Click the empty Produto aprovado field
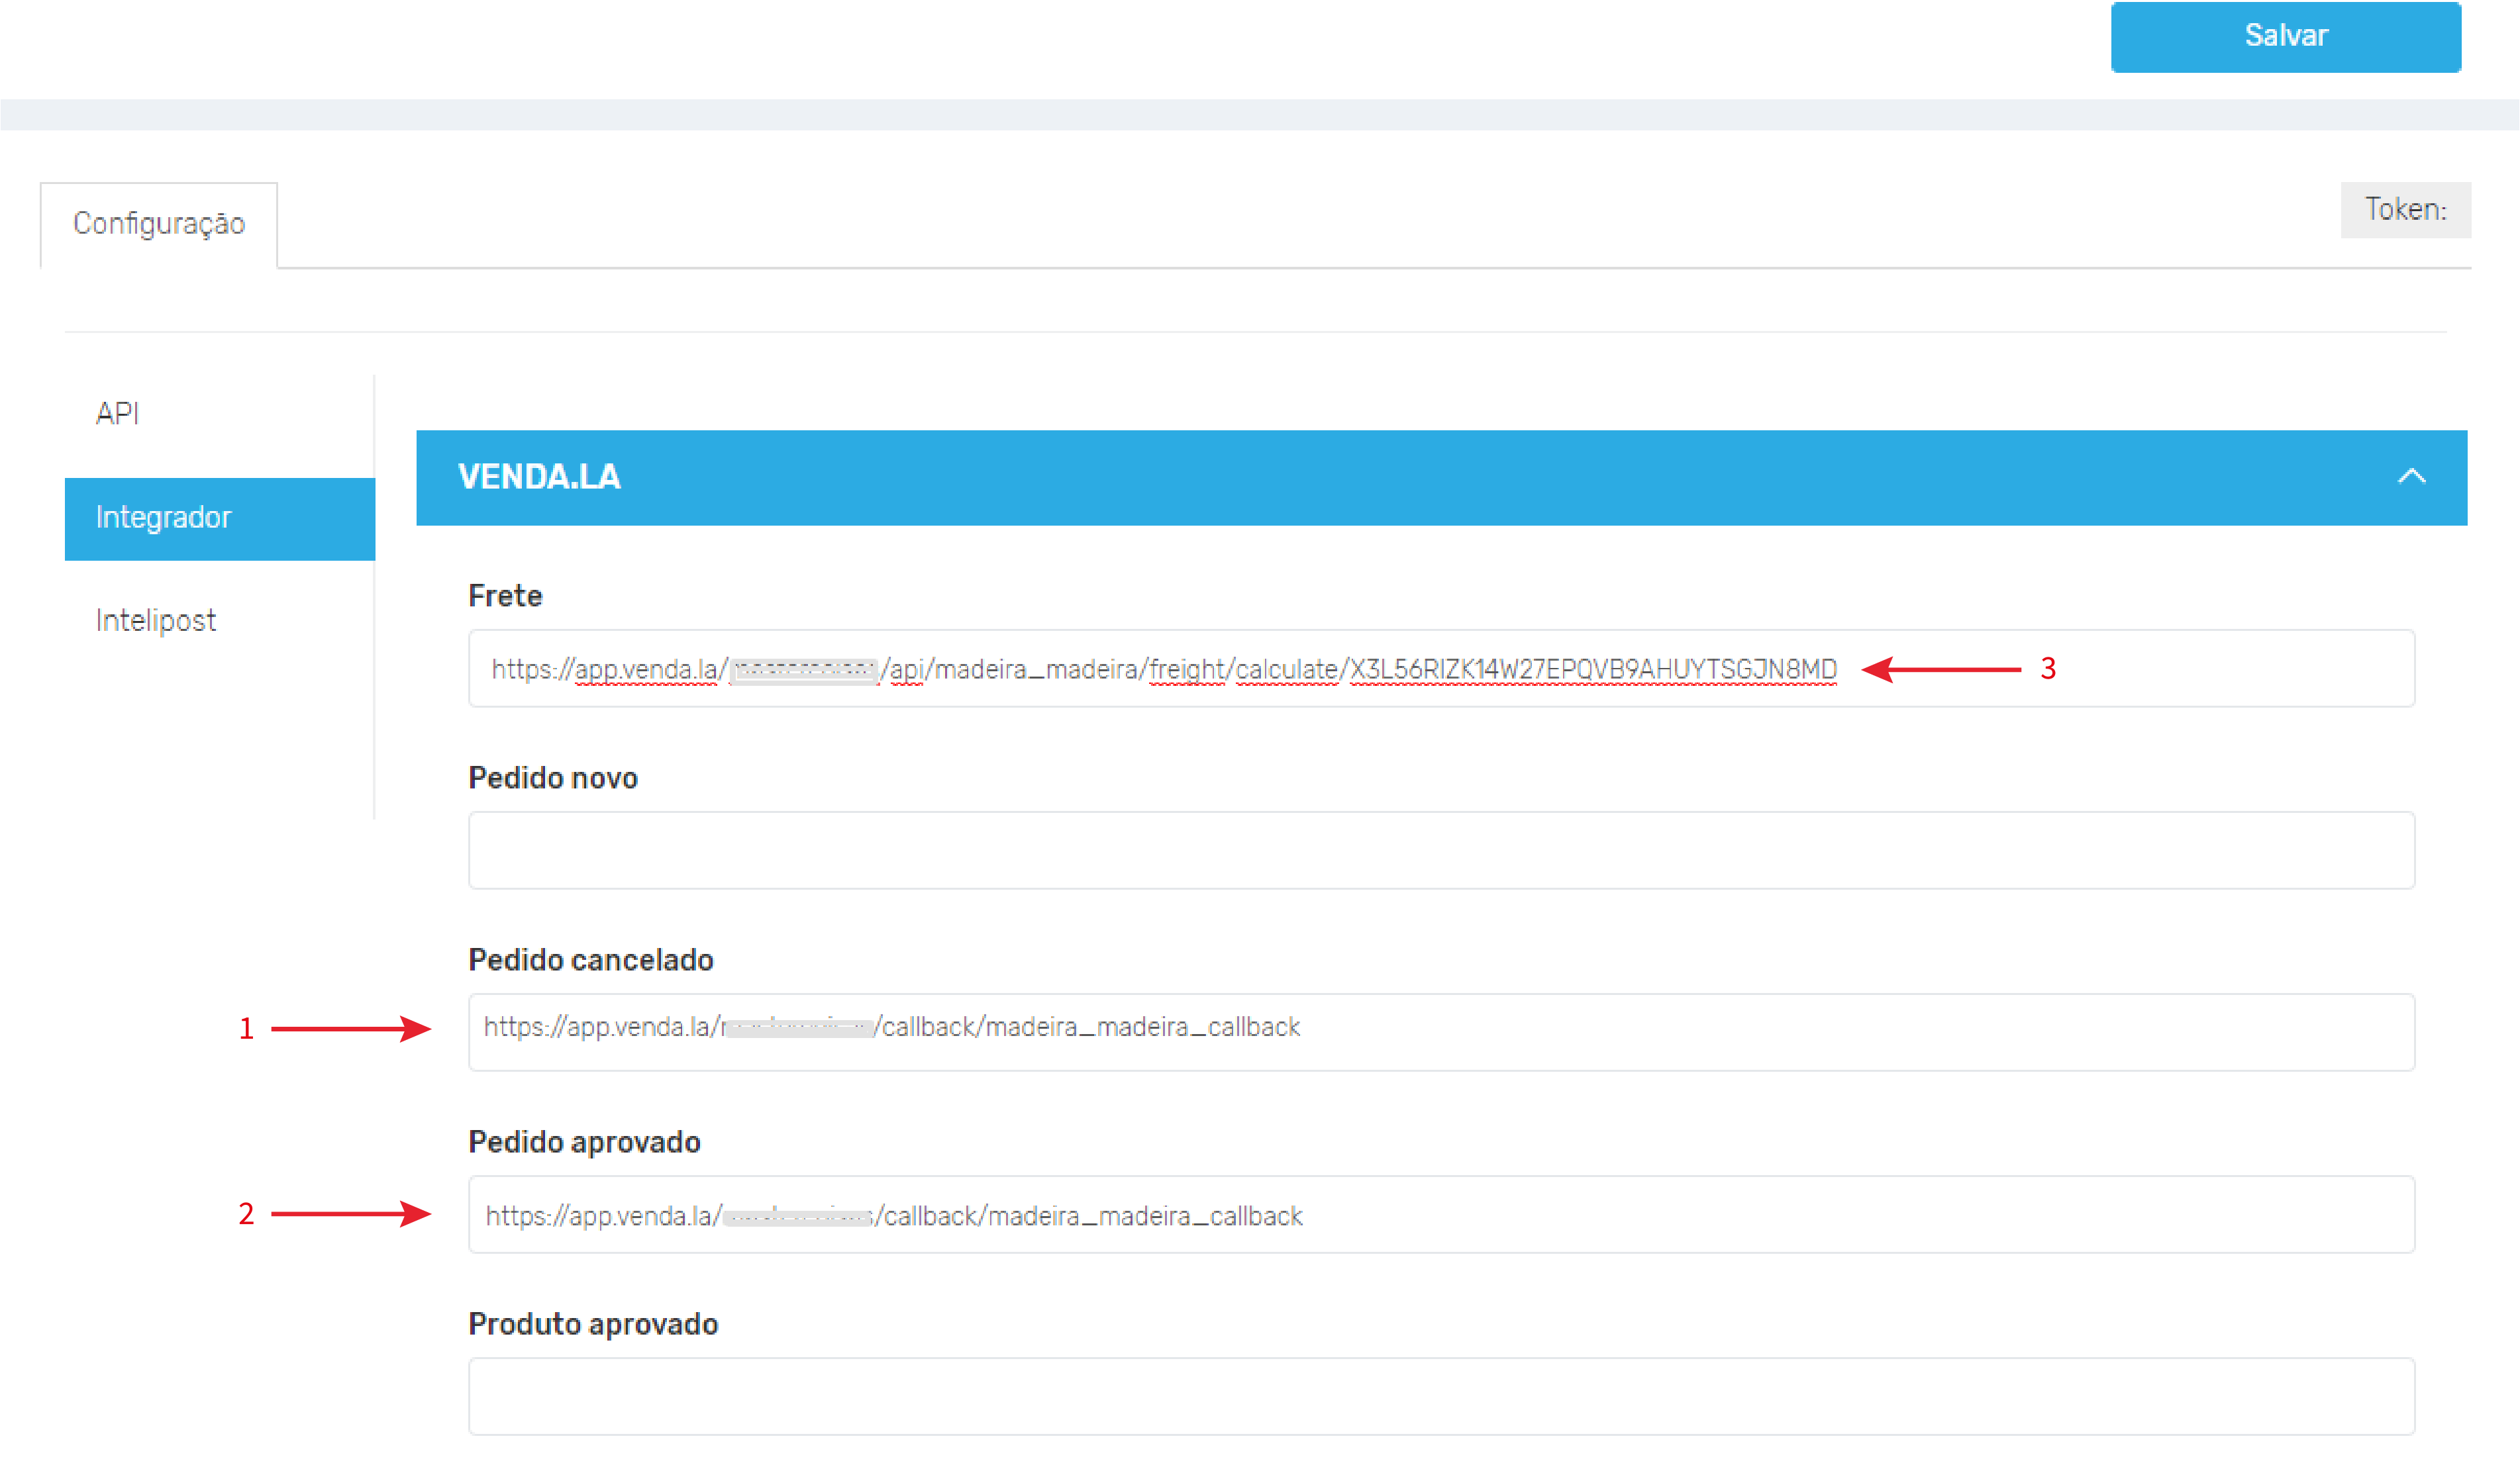The image size is (2520, 1467). coord(1440,1396)
